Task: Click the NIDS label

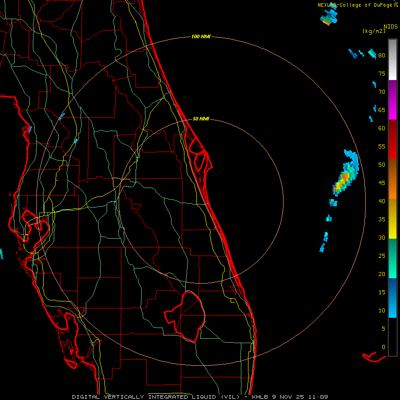Action: click(390, 26)
